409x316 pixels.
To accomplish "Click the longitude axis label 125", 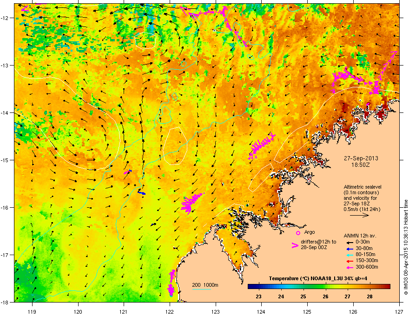I will click(307, 311).
